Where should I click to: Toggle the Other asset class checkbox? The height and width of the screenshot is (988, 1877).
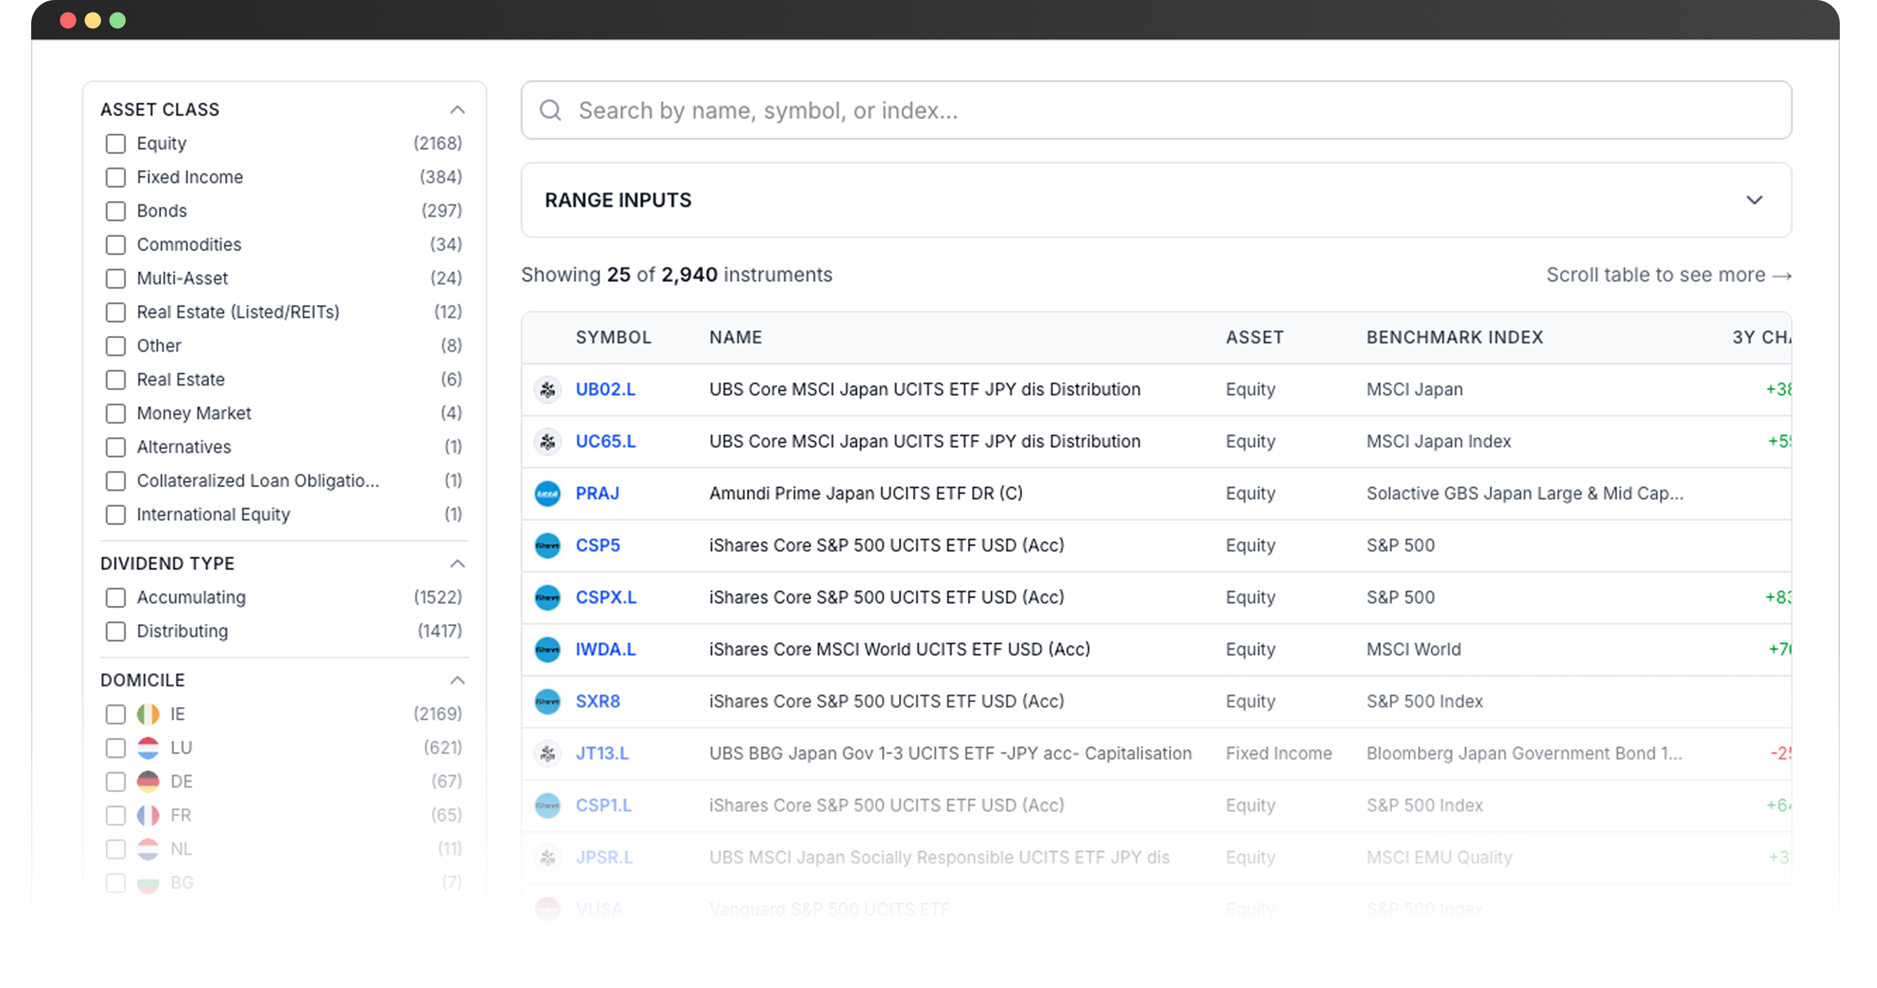point(115,346)
